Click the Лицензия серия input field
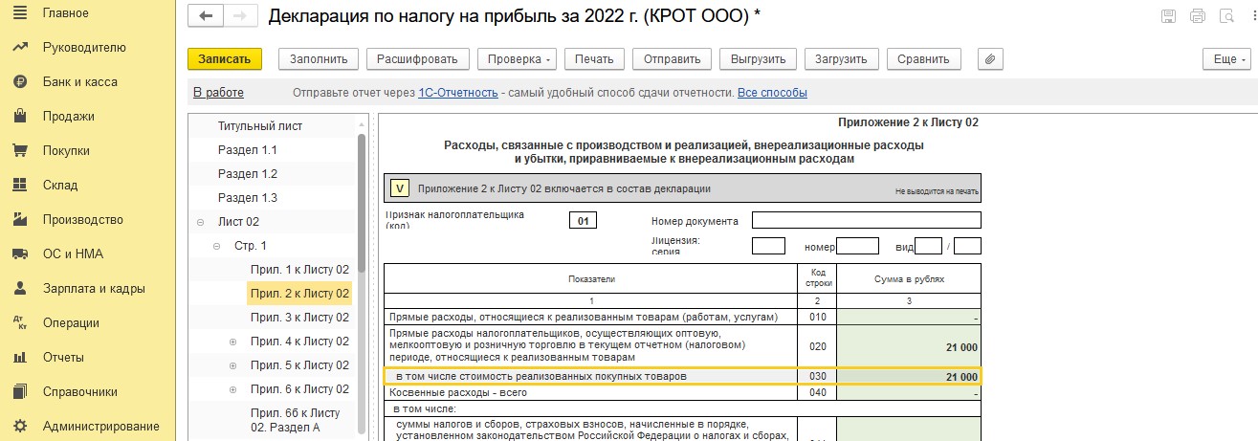Image resolution: width=1258 pixels, height=441 pixels. pyautogui.click(x=768, y=246)
